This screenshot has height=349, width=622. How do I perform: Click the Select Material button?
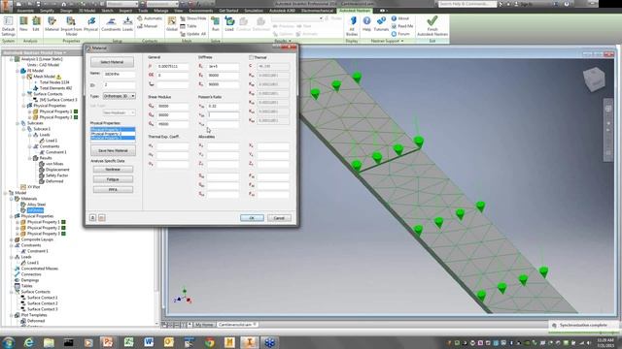click(113, 62)
